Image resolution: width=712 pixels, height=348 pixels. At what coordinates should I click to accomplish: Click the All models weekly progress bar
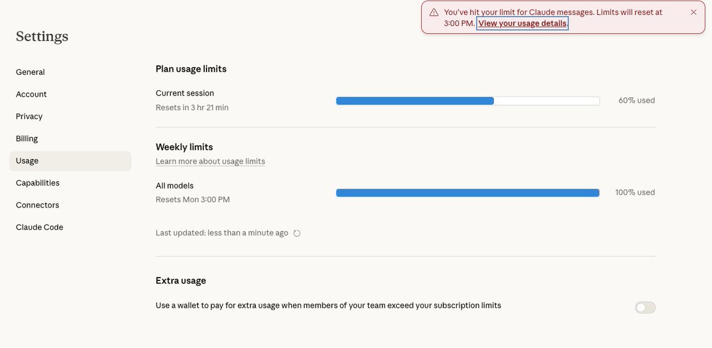pyautogui.click(x=468, y=193)
